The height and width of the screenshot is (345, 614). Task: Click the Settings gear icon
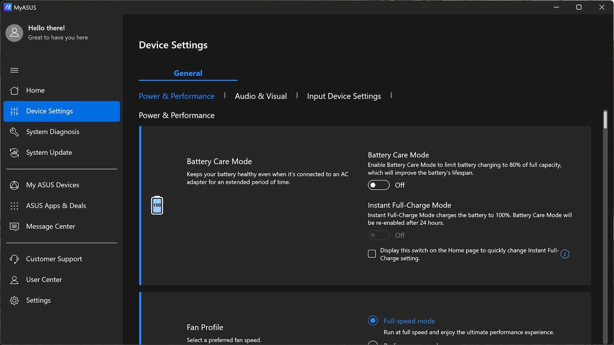click(14, 301)
